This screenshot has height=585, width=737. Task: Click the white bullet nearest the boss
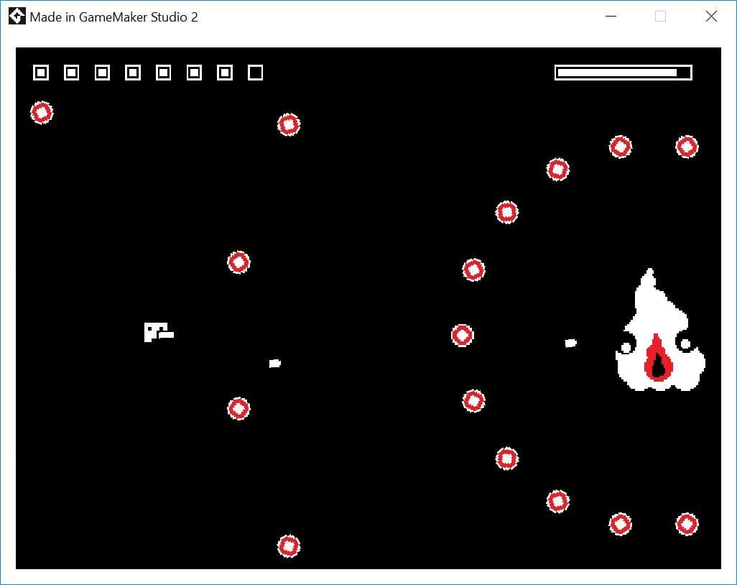570,343
